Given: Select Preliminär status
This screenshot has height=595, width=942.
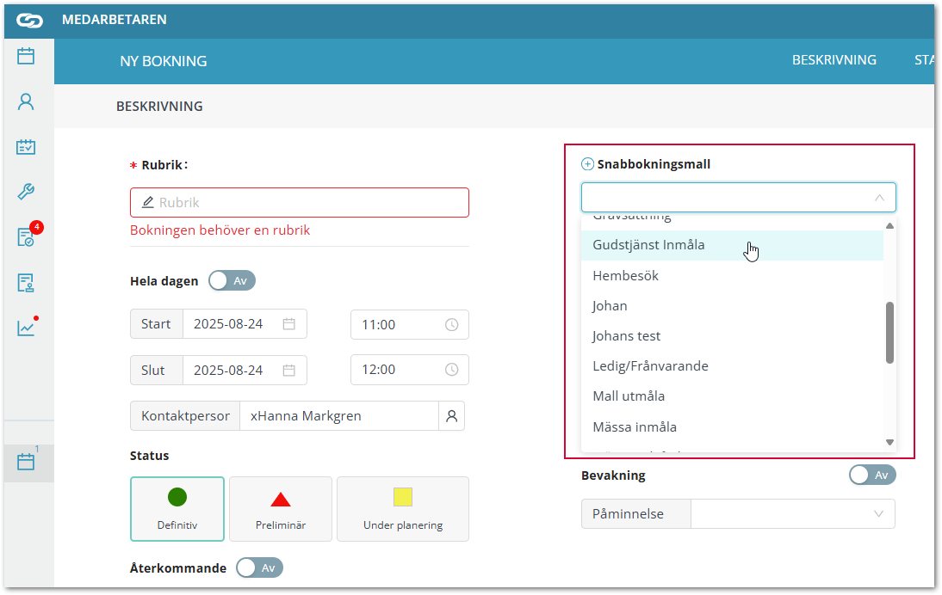Looking at the screenshot, I should pos(281,509).
